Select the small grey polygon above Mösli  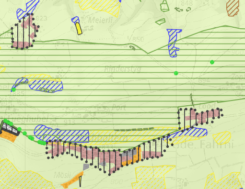(86, 167)
